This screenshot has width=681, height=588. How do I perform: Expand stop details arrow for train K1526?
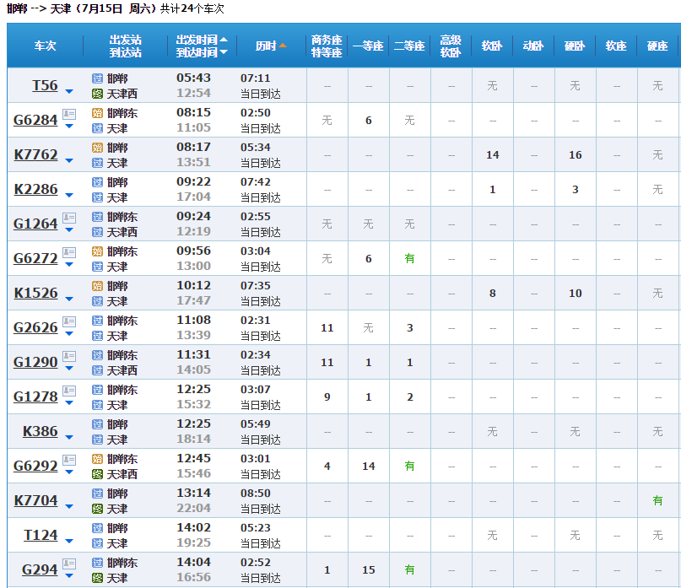[69, 299]
